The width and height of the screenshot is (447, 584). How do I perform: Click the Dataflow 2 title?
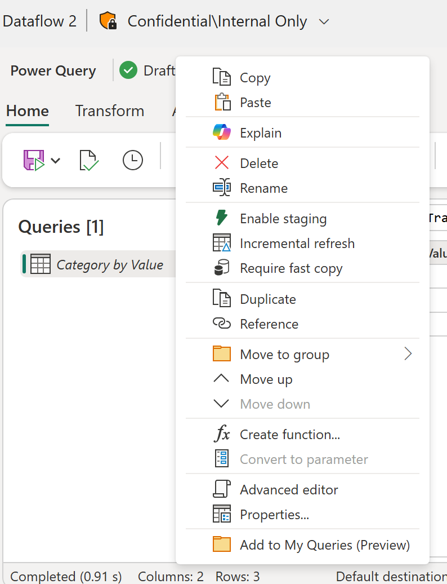39,21
